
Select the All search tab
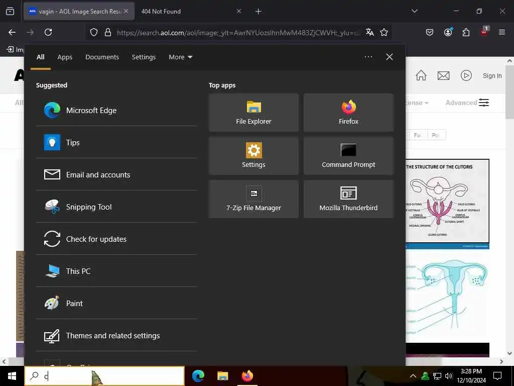tap(40, 57)
